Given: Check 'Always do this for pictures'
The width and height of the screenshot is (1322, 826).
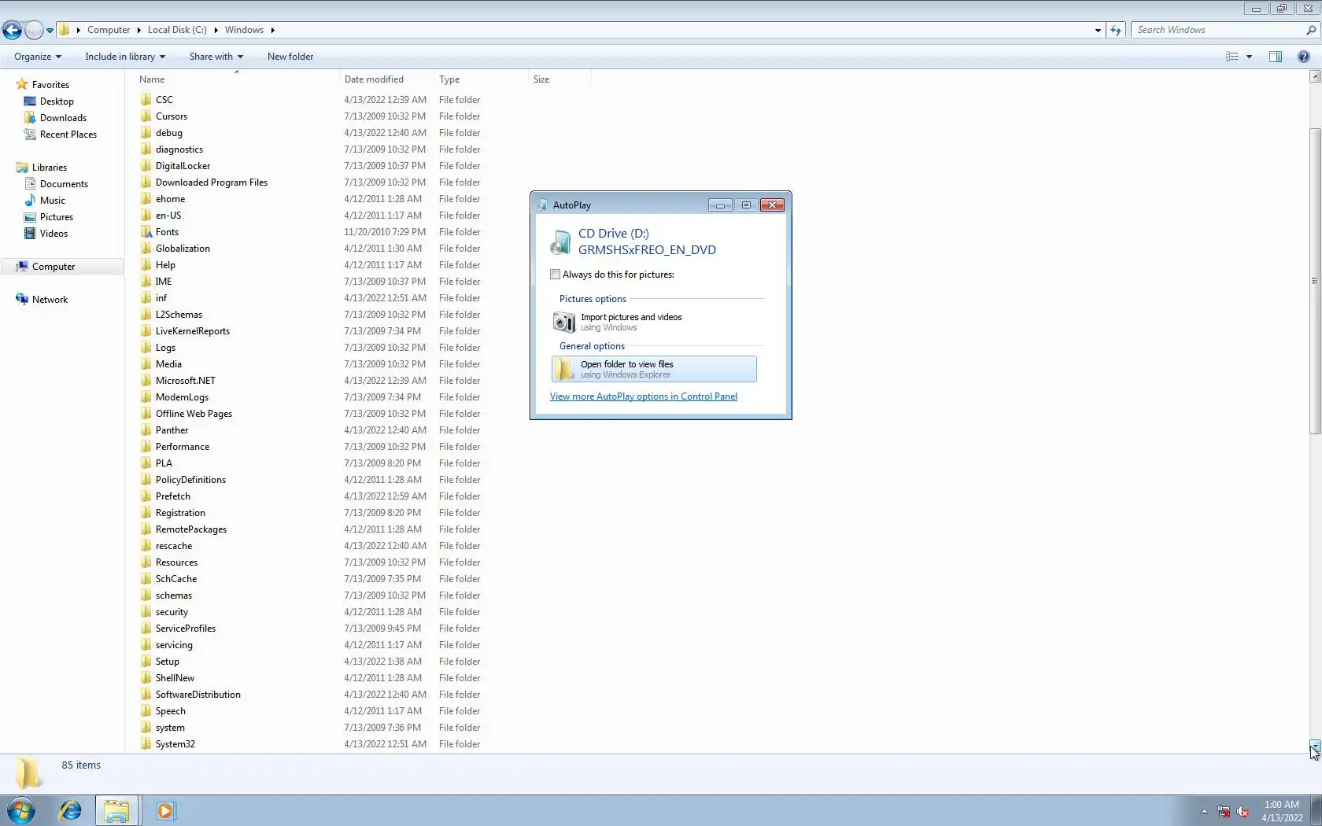Looking at the screenshot, I should (556, 275).
